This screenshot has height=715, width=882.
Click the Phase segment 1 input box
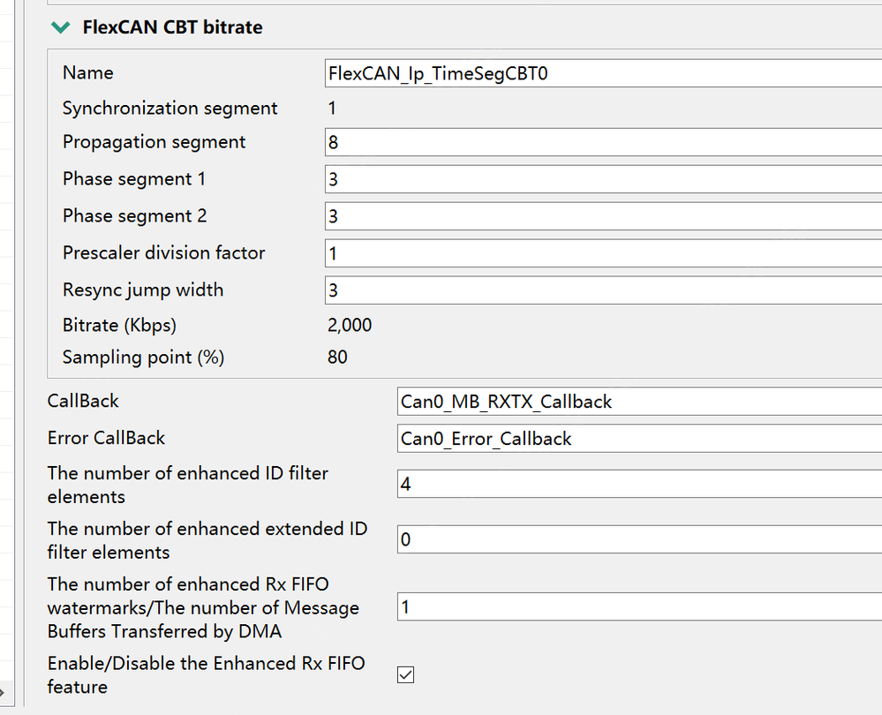click(x=530, y=178)
